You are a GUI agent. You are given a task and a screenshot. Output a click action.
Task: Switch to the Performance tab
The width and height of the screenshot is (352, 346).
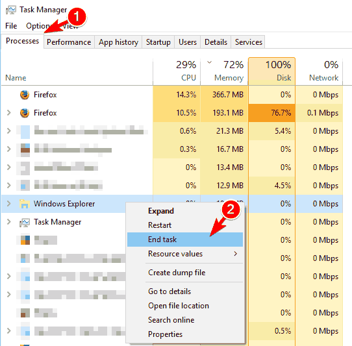tap(69, 42)
